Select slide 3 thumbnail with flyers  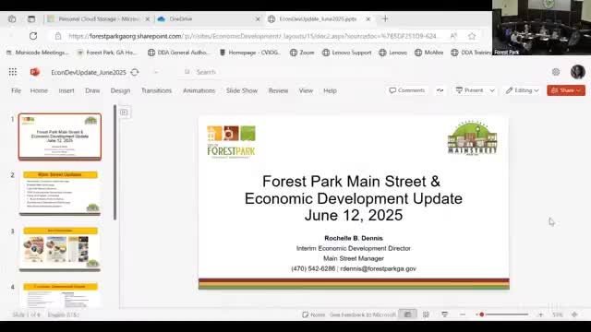click(60, 249)
